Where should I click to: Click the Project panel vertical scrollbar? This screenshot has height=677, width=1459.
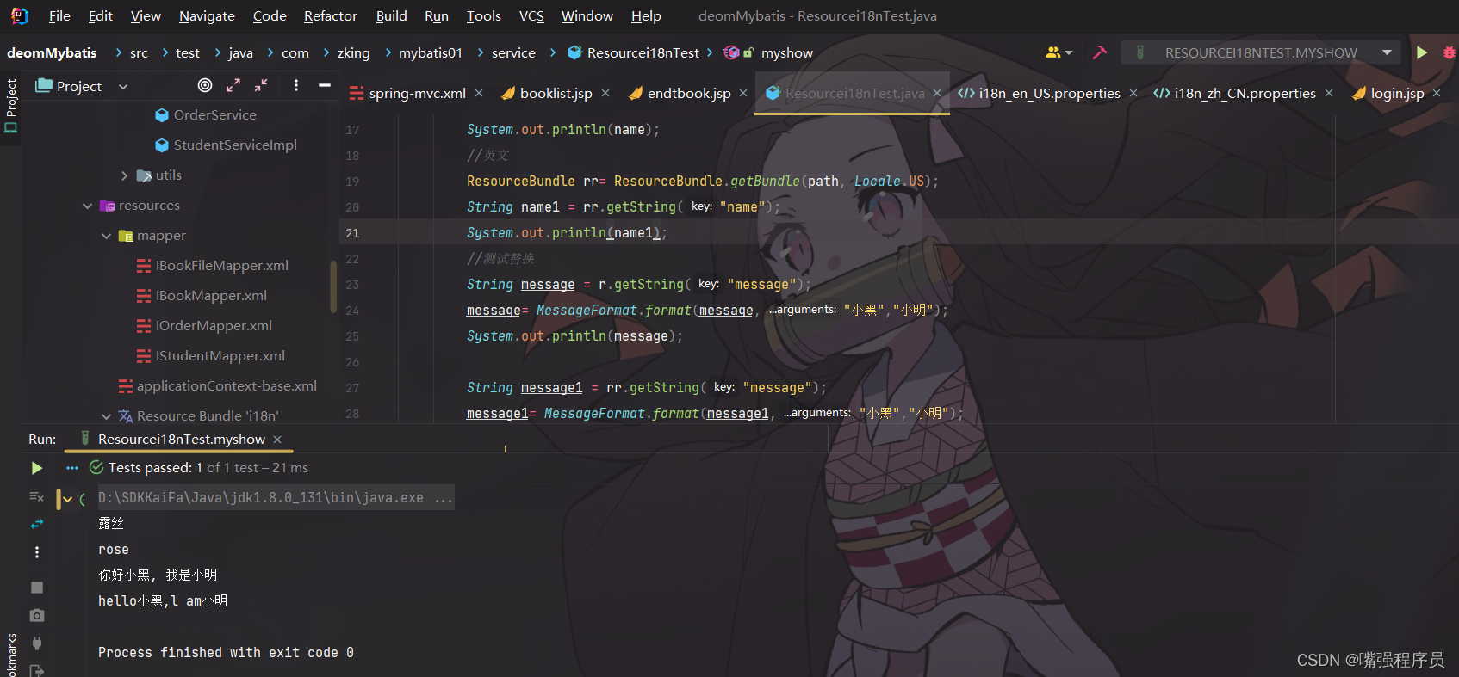333,286
